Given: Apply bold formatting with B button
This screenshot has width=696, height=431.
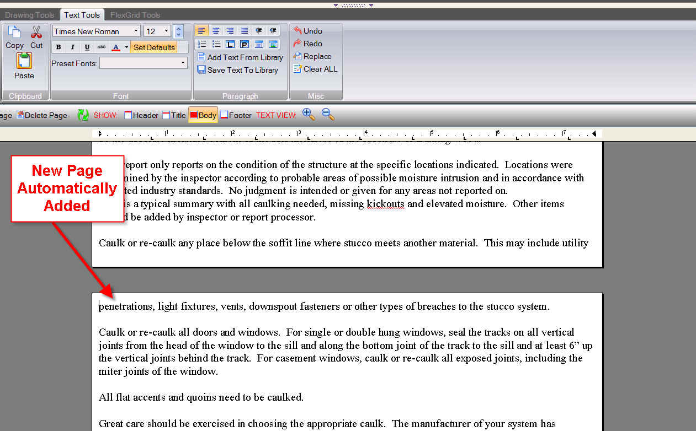Looking at the screenshot, I should tap(59, 47).
